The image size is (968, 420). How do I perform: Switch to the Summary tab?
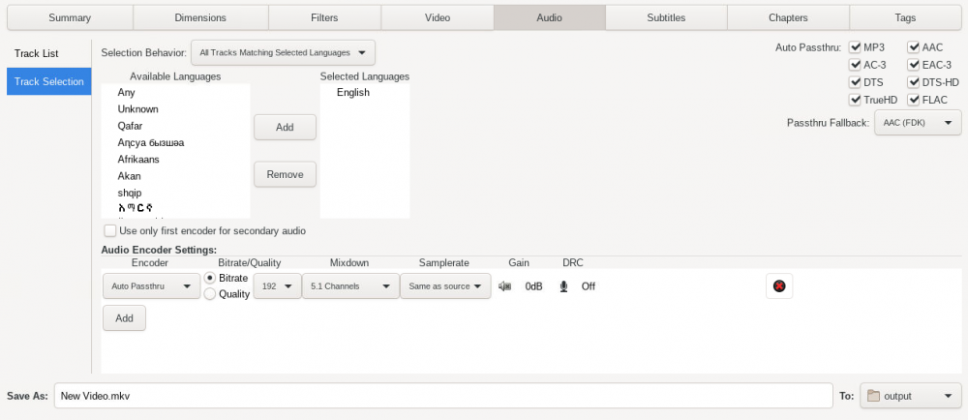pos(70,17)
